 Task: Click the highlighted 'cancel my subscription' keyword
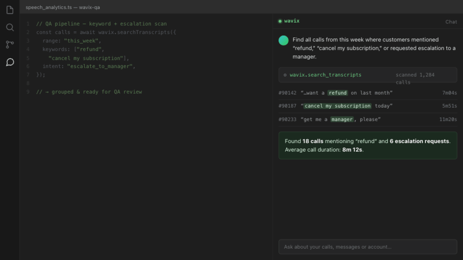coord(337,106)
